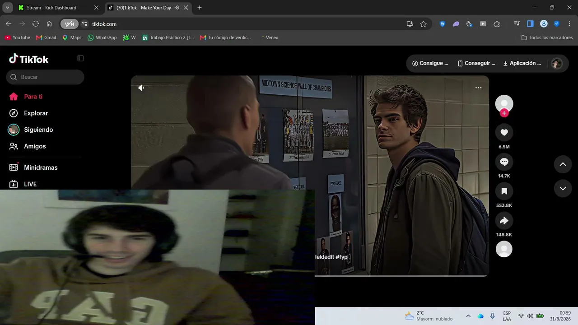Image resolution: width=578 pixels, height=325 pixels.
Task: Install the app via the address bar icon
Action: (x=410, y=24)
